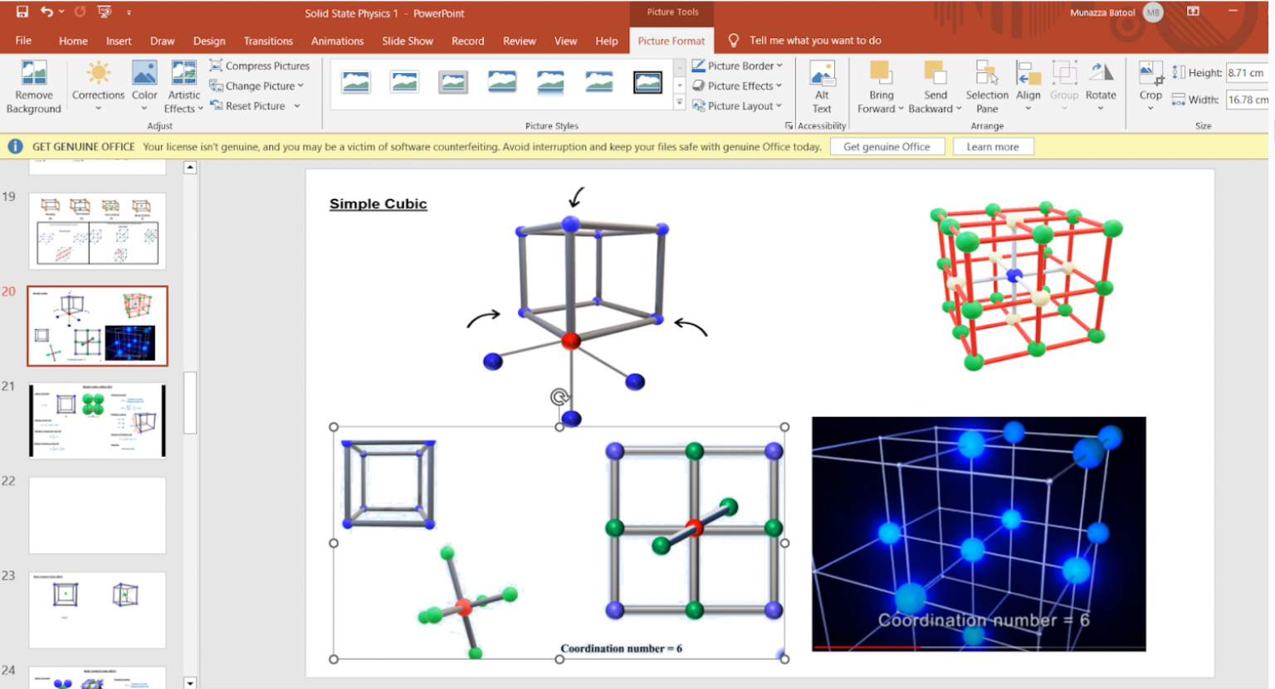Switch to the Animations tab
1275x689 pixels.
(x=337, y=41)
